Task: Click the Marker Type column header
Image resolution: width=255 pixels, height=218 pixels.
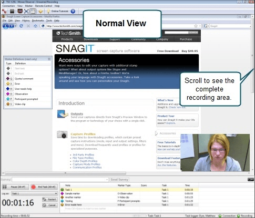Action: click(124, 185)
